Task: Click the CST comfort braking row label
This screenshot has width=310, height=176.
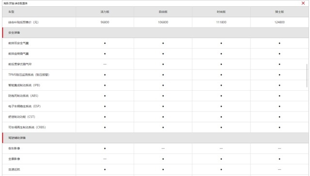Action: click(21, 117)
